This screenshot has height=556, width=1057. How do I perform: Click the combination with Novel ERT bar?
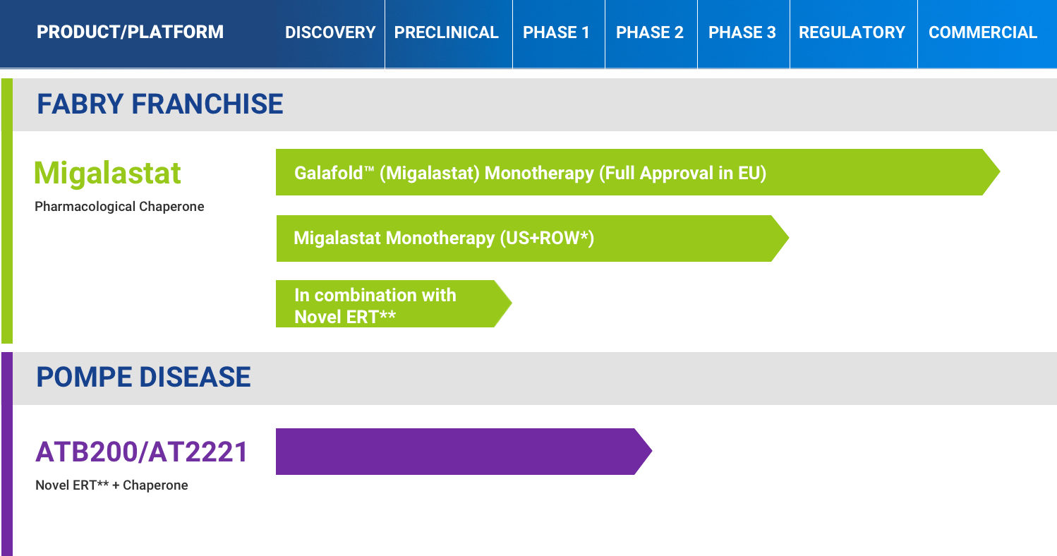(x=394, y=303)
